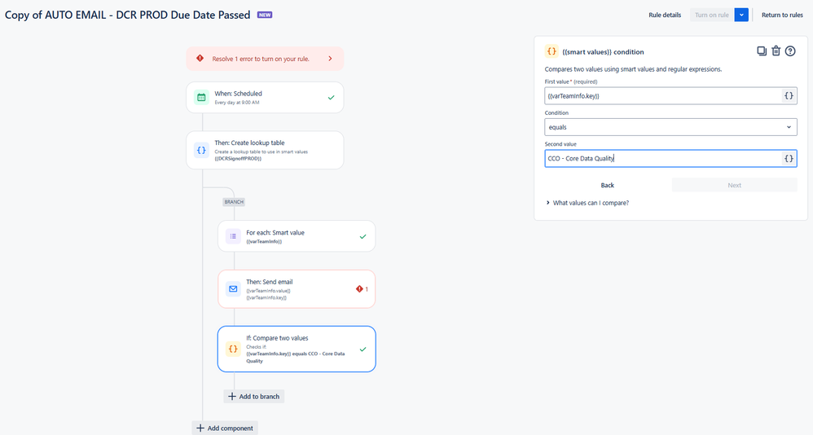The width and height of the screenshot is (813, 435).
Task: Click the Second value text field
Action: [x=662, y=159]
